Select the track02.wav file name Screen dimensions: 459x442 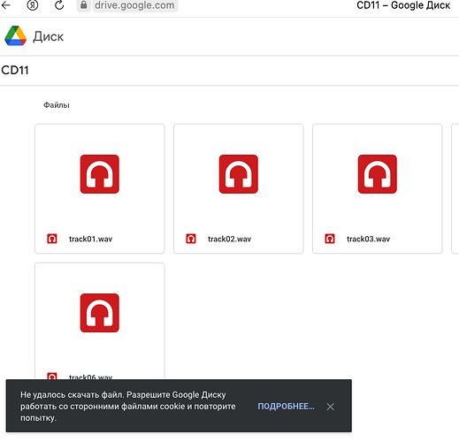point(230,239)
